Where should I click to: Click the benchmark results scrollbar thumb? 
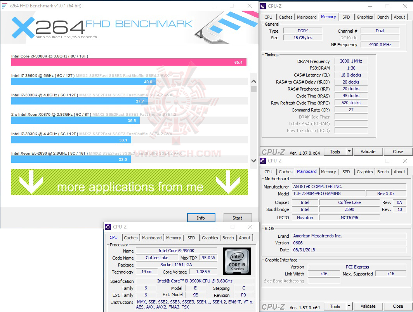253,89
